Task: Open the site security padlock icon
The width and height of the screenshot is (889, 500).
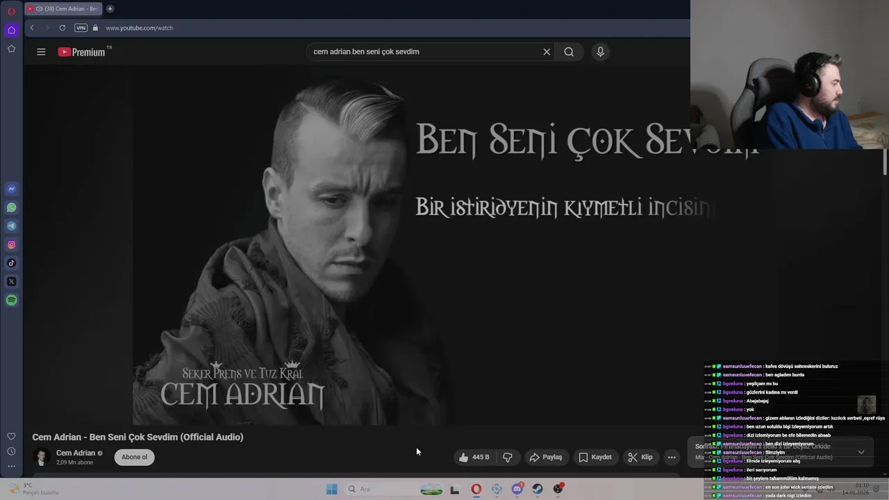Action: tap(96, 28)
